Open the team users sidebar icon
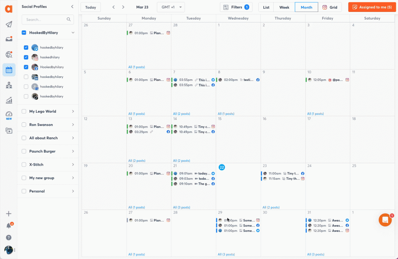This screenshot has width=398, height=259. (x=9, y=85)
